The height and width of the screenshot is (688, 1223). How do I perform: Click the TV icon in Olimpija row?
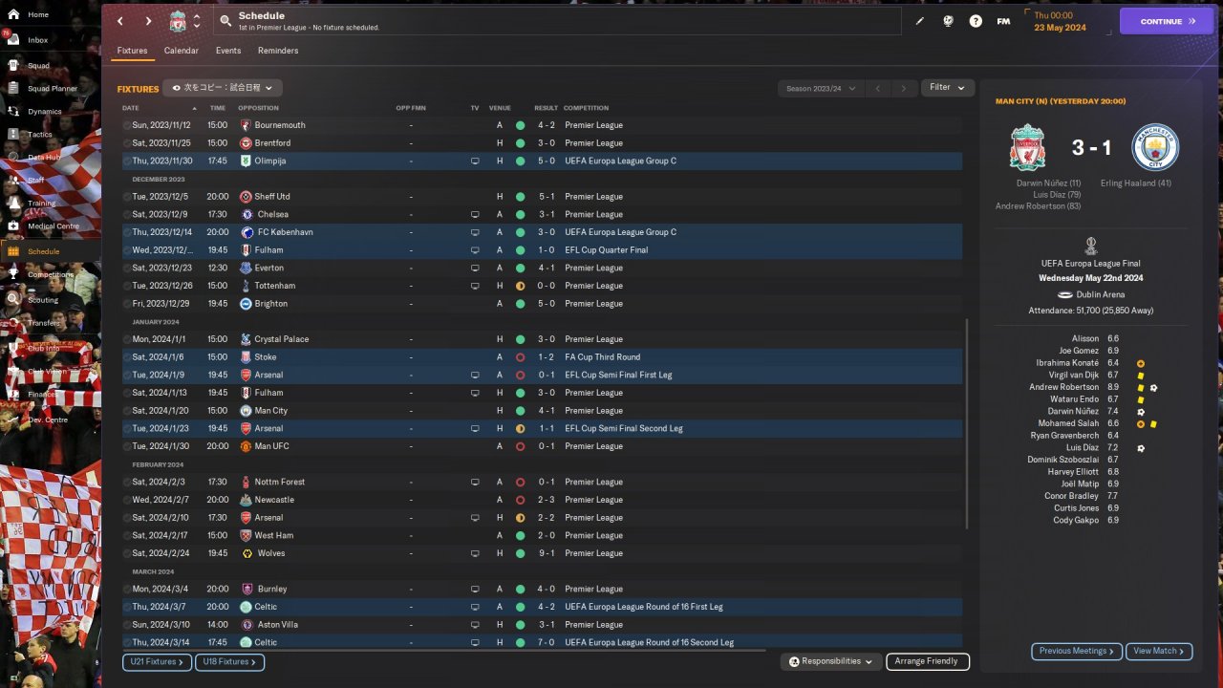click(475, 161)
